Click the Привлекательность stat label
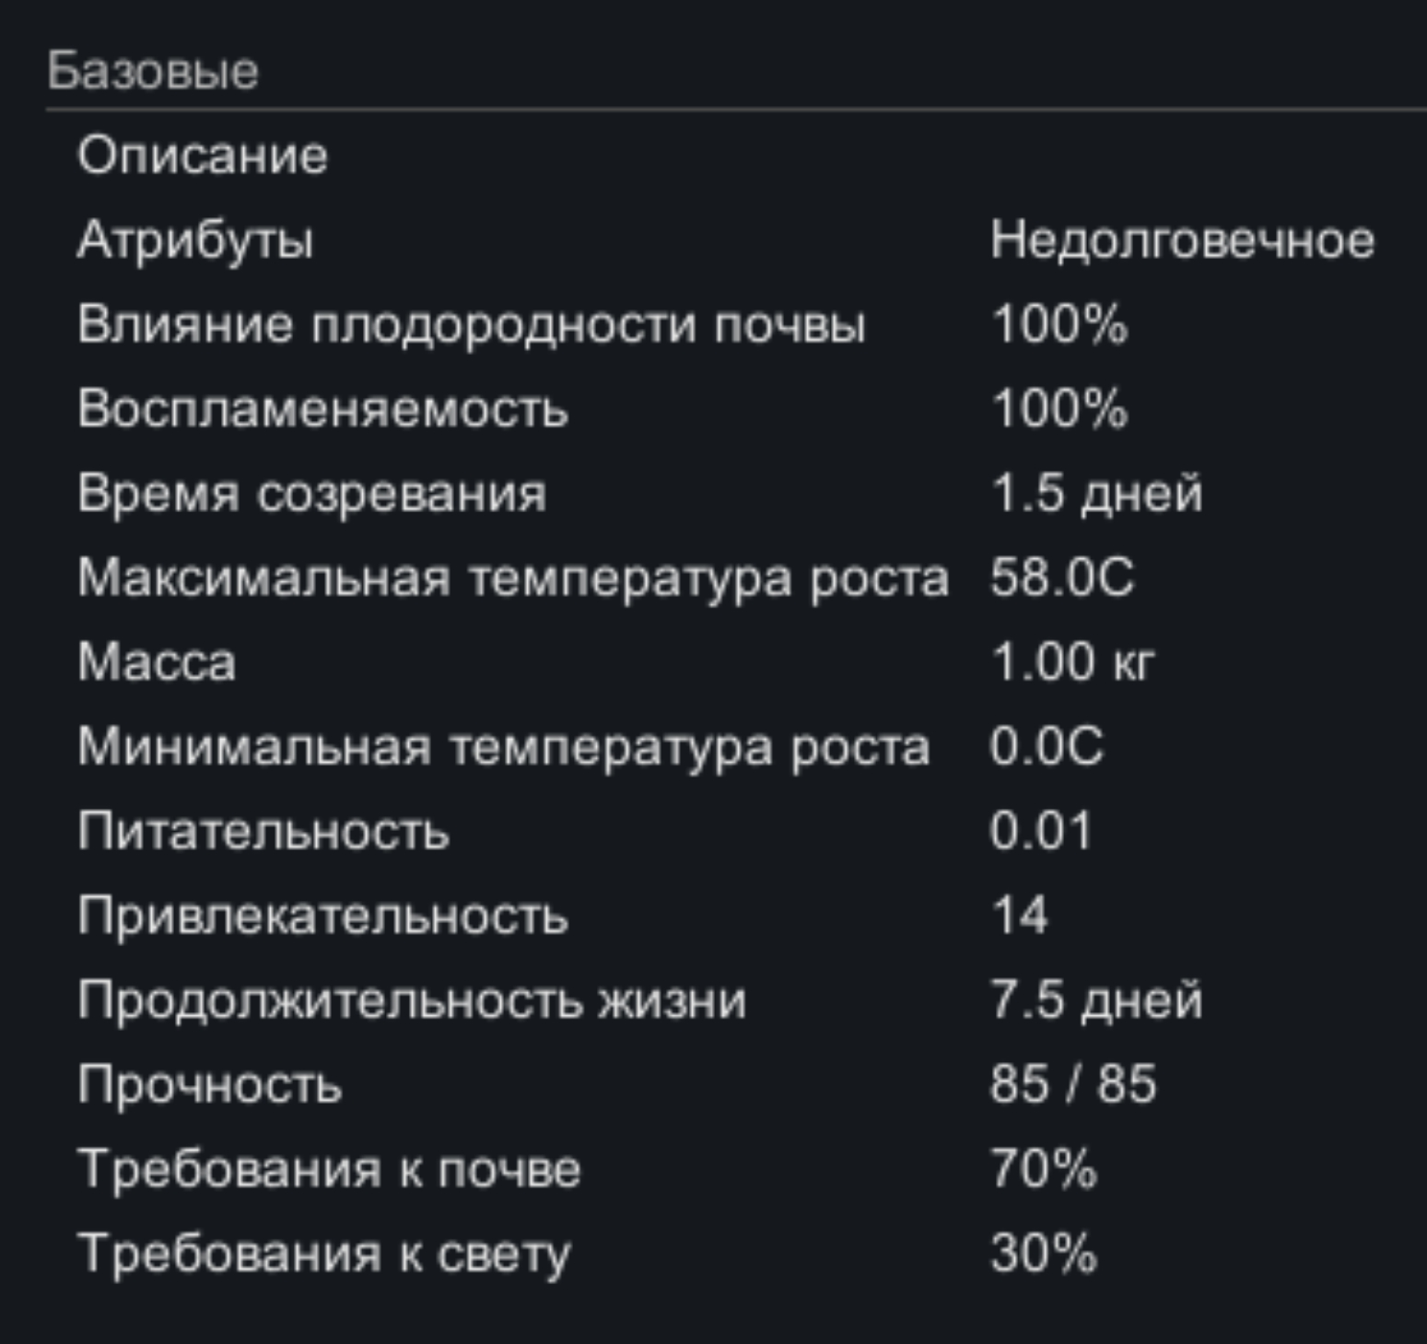 [x=322, y=916]
